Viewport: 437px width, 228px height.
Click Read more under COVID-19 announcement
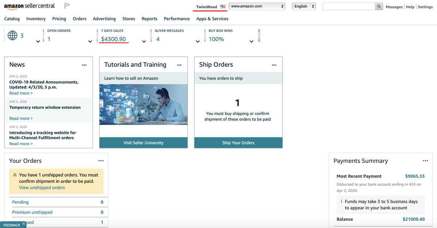pos(21,93)
